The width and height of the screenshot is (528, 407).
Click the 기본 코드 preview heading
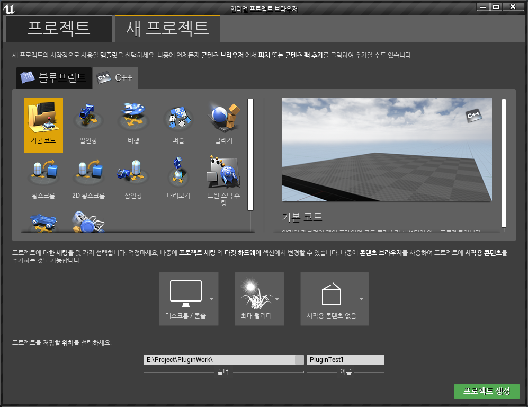(x=302, y=217)
